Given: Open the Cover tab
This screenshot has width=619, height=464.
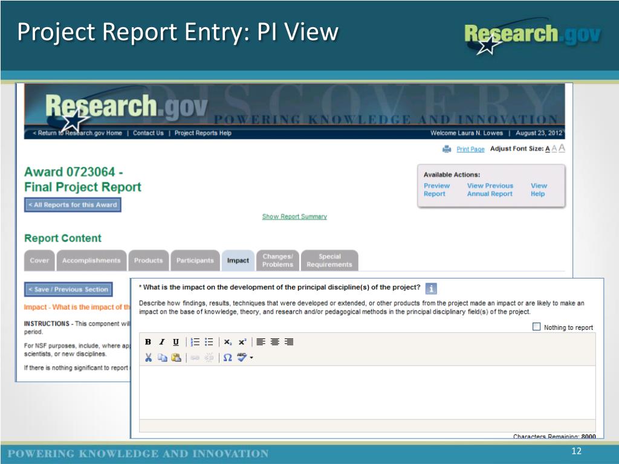Looking at the screenshot, I should click(x=39, y=260).
